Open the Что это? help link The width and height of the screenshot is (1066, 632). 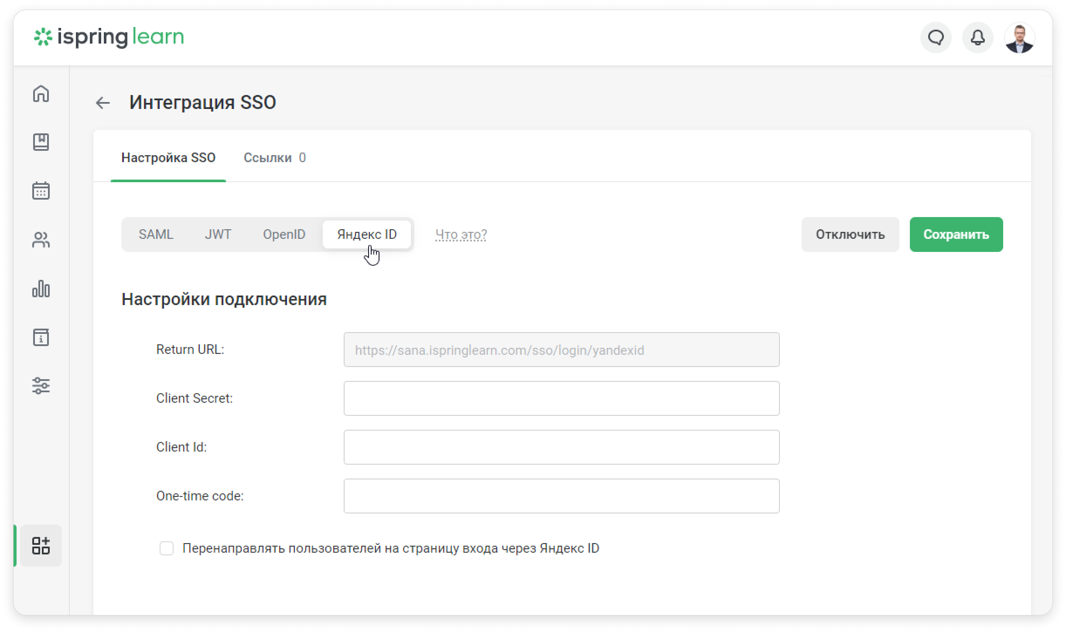[461, 234]
